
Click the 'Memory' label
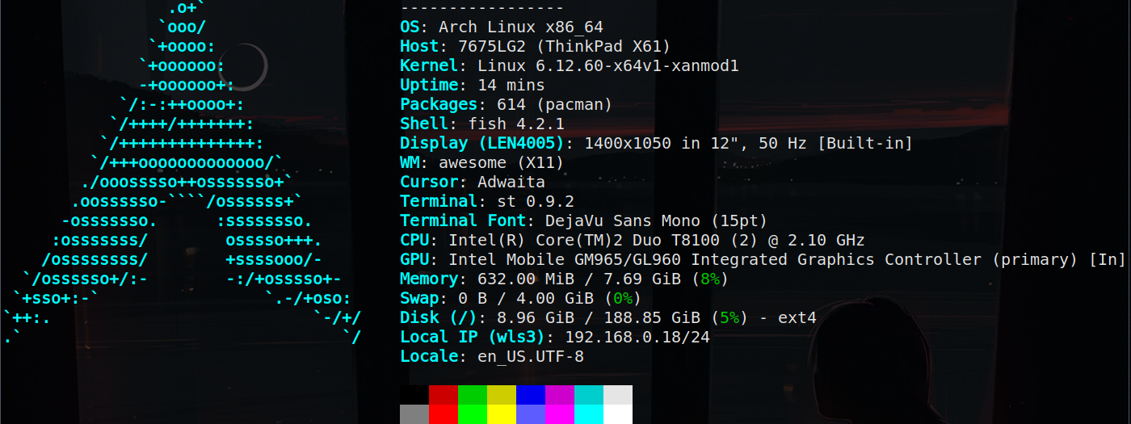pyautogui.click(x=429, y=279)
